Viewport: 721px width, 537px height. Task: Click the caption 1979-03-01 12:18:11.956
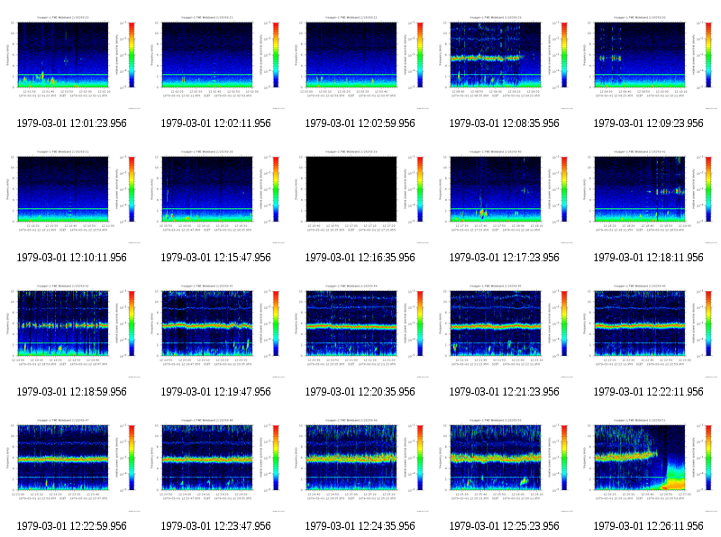coord(648,258)
